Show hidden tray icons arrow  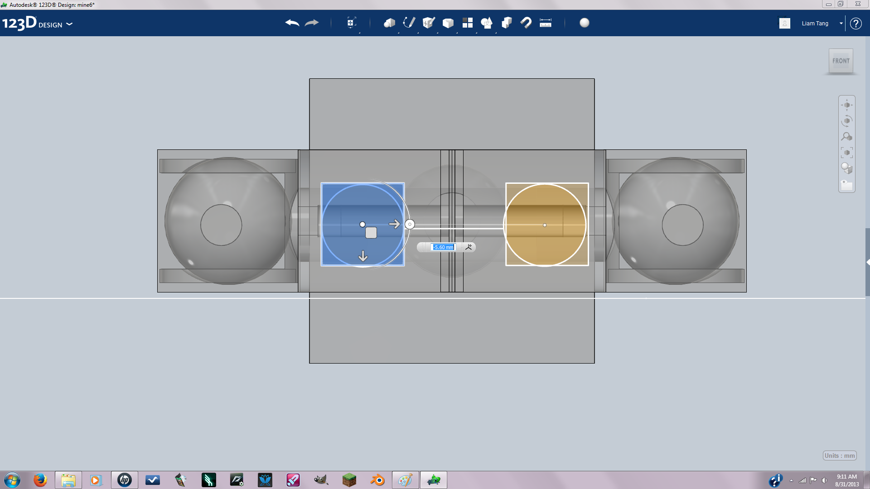tap(791, 480)
